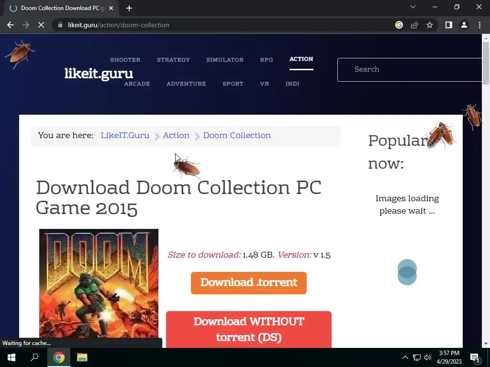The image size is (490, 367).
Task: Share this page using the share icon
Action: (x=414, y=25)
